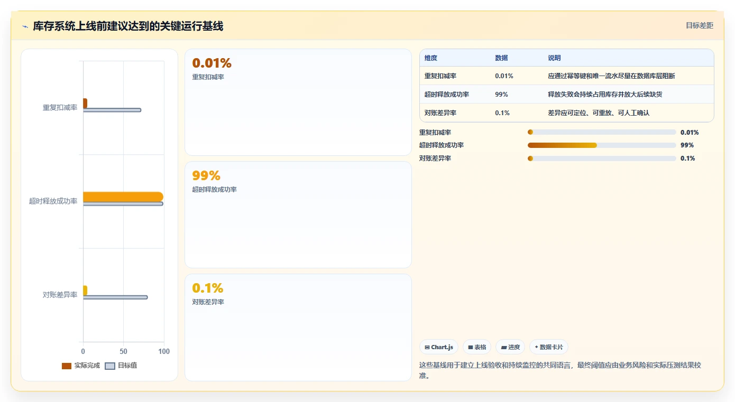Click the 维度 column header
The image size is (735, 402).
431,58
